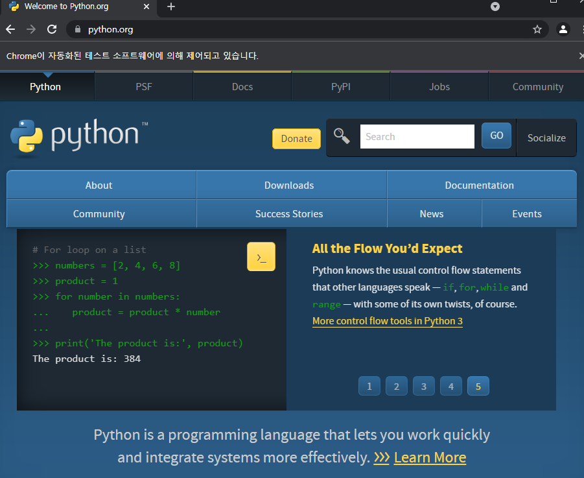This screenshot has width=584, height=478.
Task: Follow More control flow tools in Python 3 link
Action: pyautogui.click(x=388, y=321)
